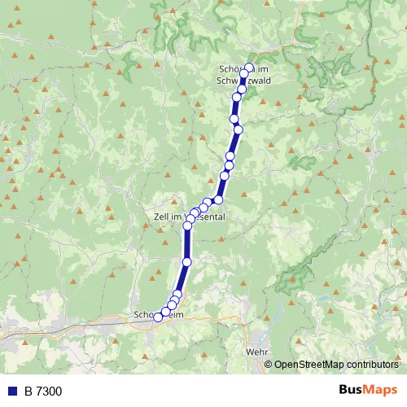The height and width of the screenshot is (407, 407).
Task: Click the Schwarzwald map label text
Action: (243, 81)
